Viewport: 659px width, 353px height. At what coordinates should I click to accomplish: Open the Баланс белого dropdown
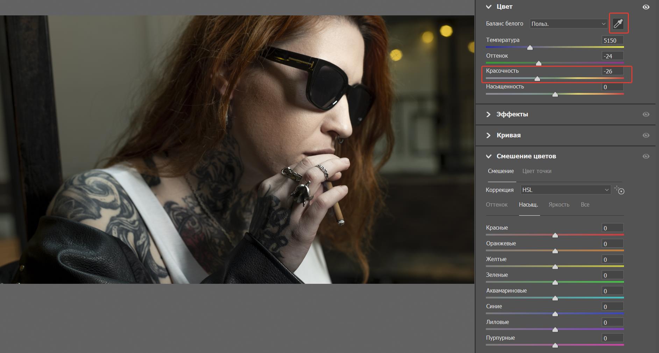point(568,24)
